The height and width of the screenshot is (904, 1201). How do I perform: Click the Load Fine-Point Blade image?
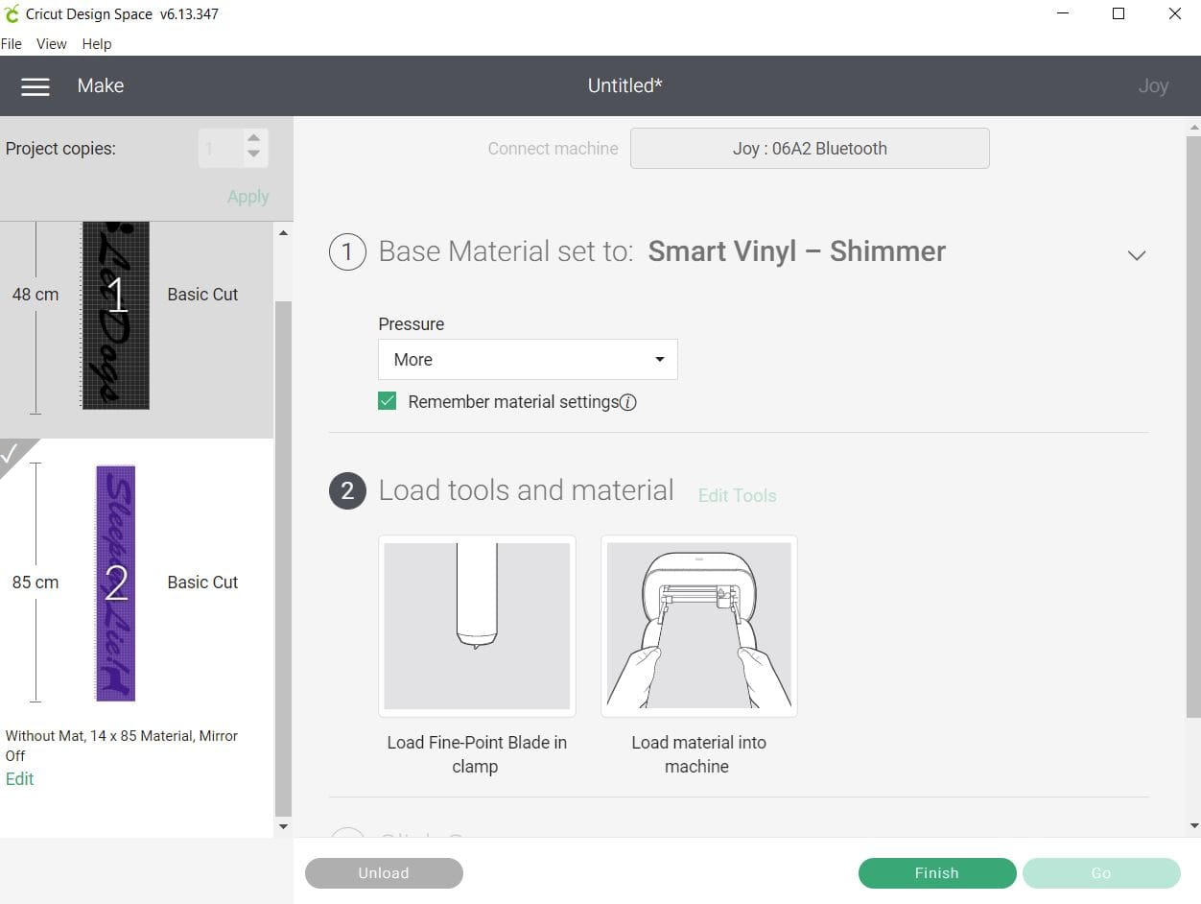point(477,626)
